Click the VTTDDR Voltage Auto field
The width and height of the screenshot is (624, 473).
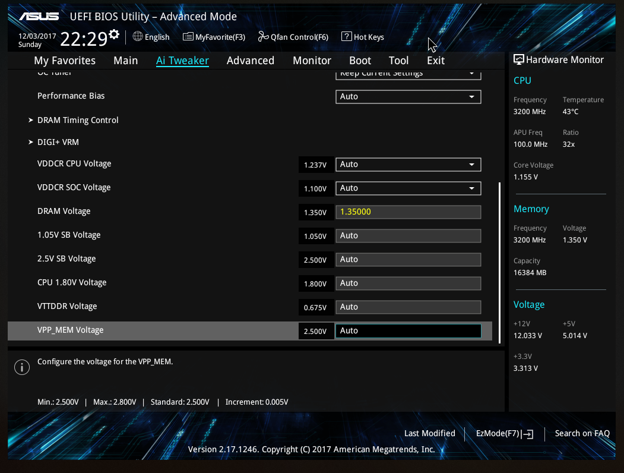[x=408, y=307]
